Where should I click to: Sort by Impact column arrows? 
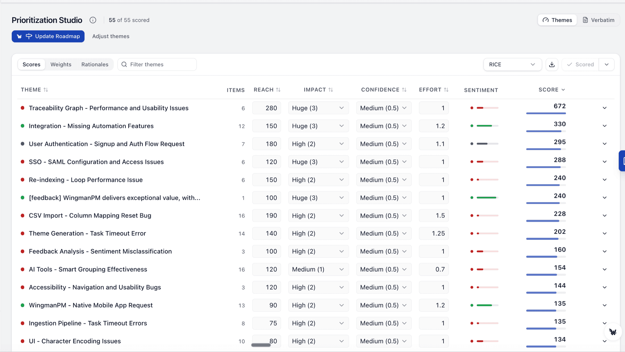(331, 90)
